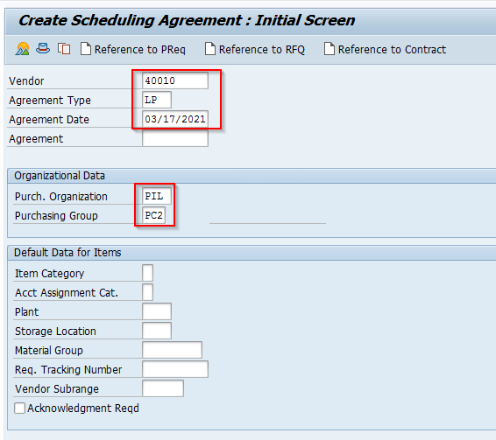The width and height of the screenshot is (496, 440).
Task: Focus the Item Category field
Action: (148, 273)
